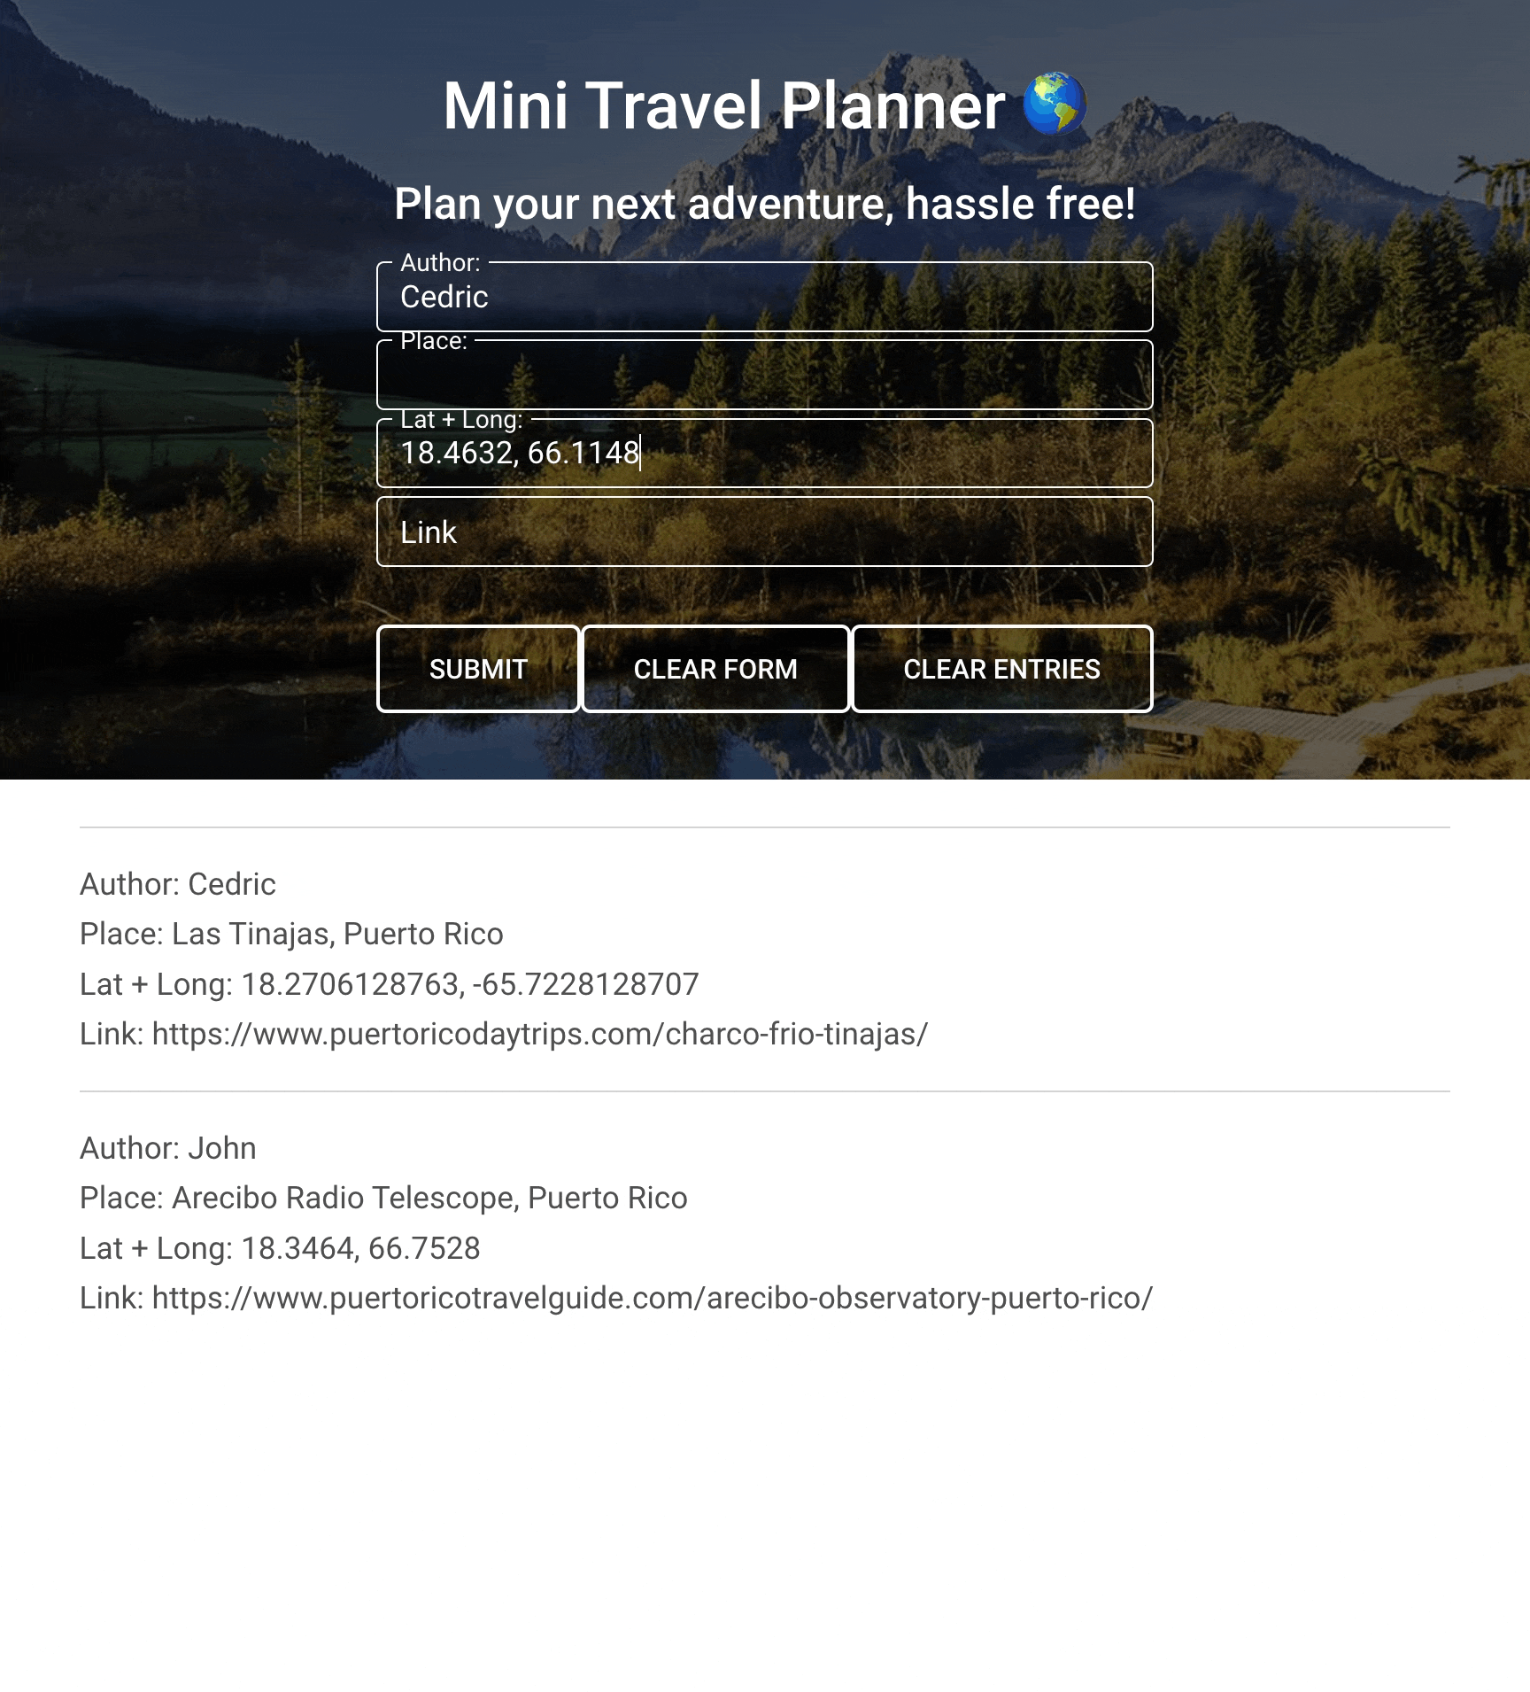Select the Link input field

pyautogui.click(x=765, y=532)
